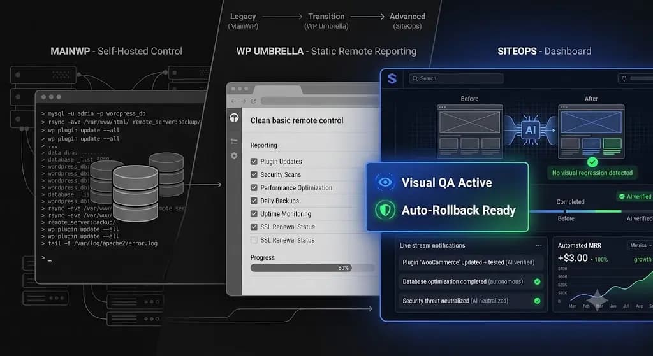This screenshot has width=653, height=356.
Task: Open the Metrics dropdown
Action: [x=640, y=245]
